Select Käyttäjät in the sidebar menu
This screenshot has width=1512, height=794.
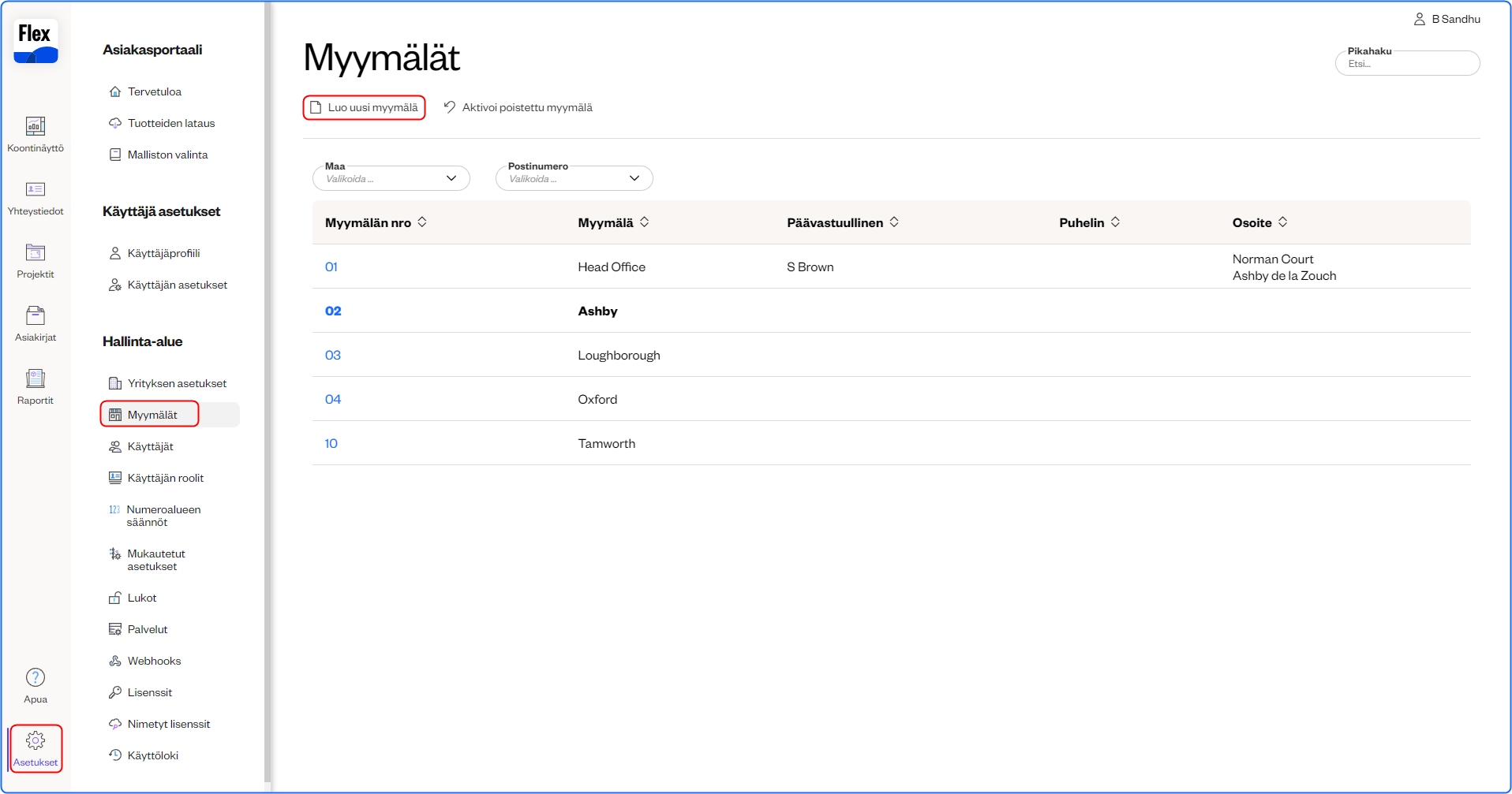150,447
